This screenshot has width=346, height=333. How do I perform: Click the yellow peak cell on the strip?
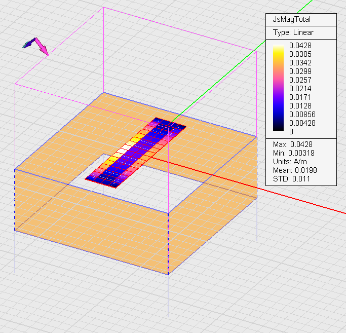click(x=136, y=139)
